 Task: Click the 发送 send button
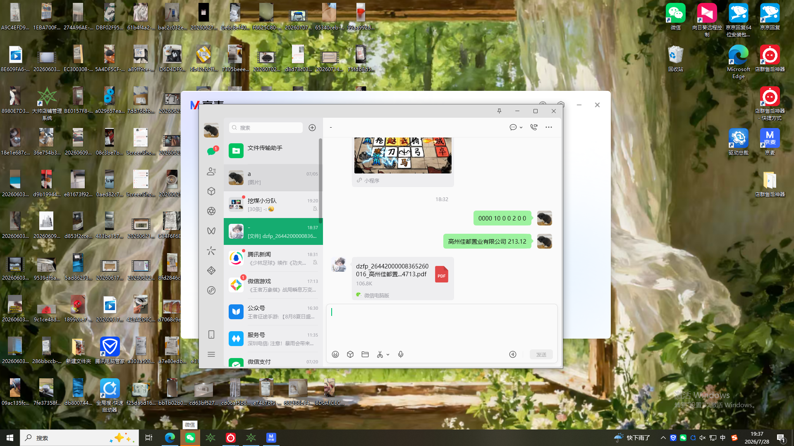pyautogui.click(x=541, y=354)
